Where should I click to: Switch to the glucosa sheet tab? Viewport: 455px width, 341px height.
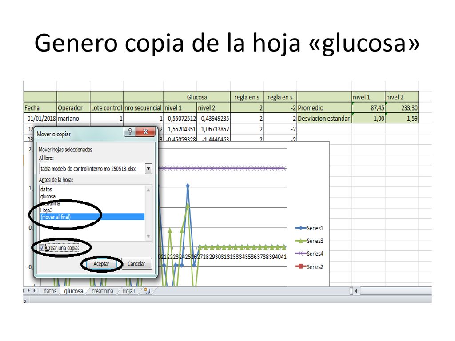tap(73, 291)
